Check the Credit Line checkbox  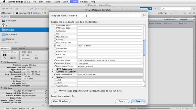pos(55,54)
